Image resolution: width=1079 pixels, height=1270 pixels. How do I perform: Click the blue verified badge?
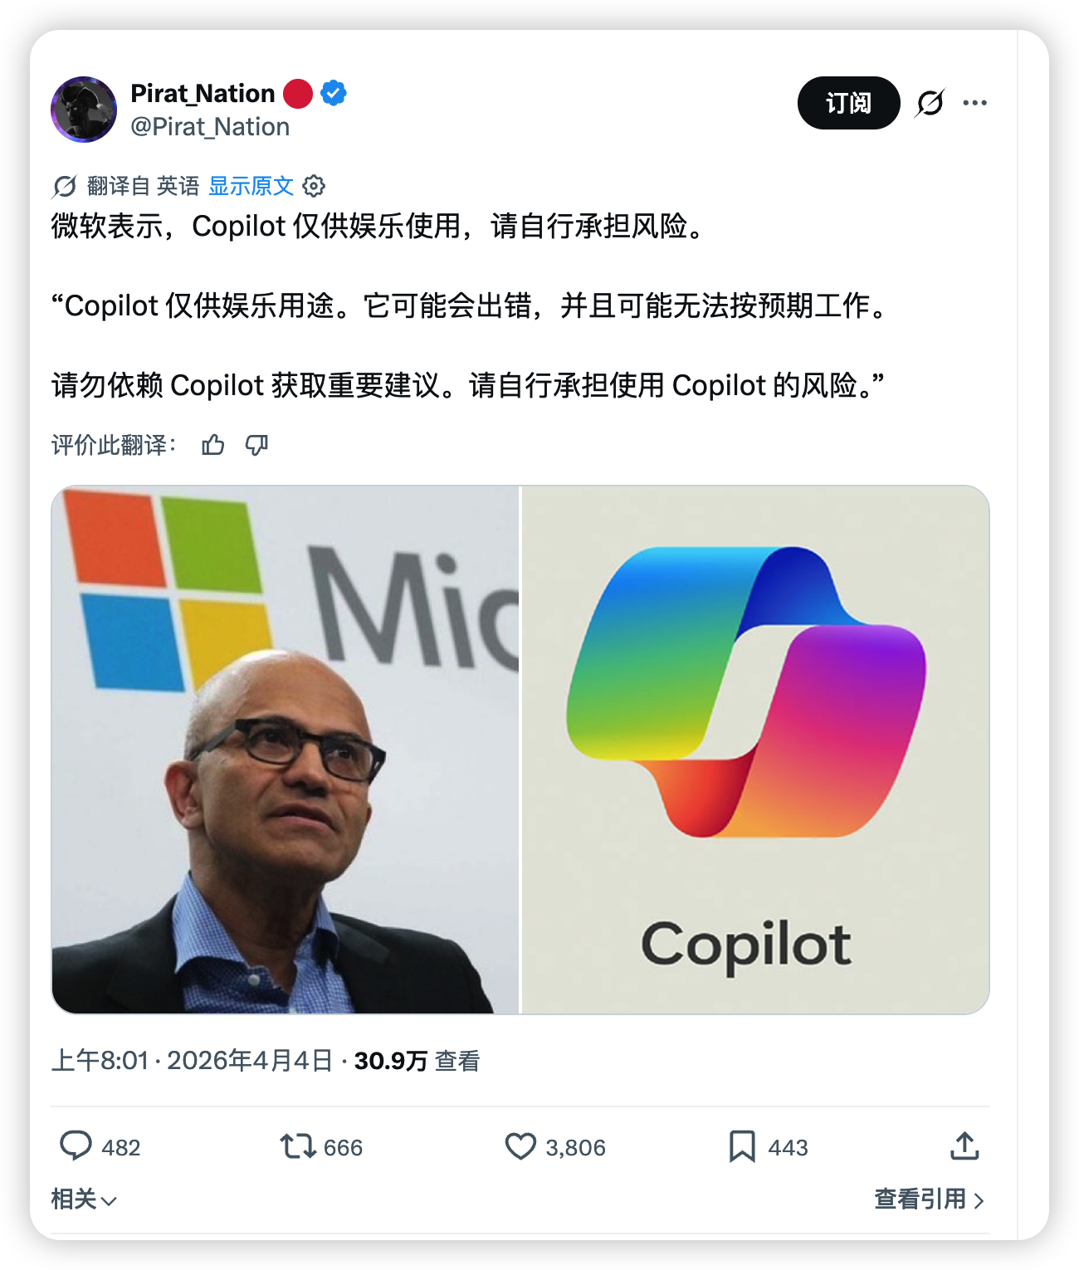334,93
